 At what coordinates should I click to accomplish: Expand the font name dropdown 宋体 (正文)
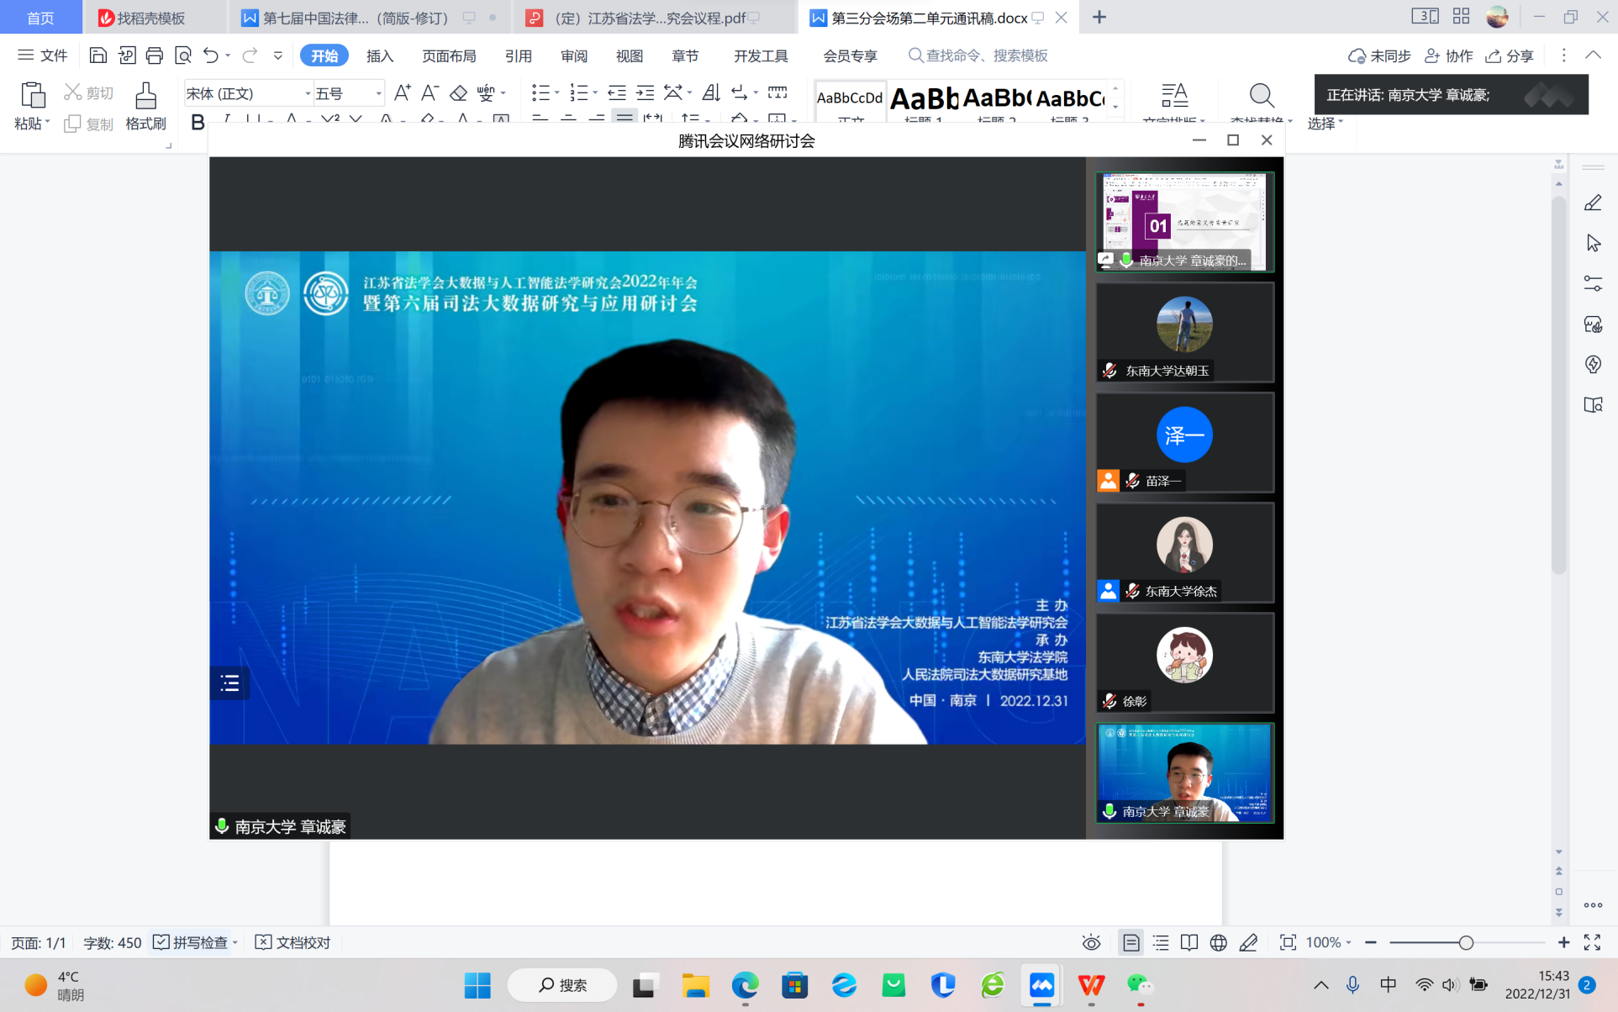pos(308,93)
